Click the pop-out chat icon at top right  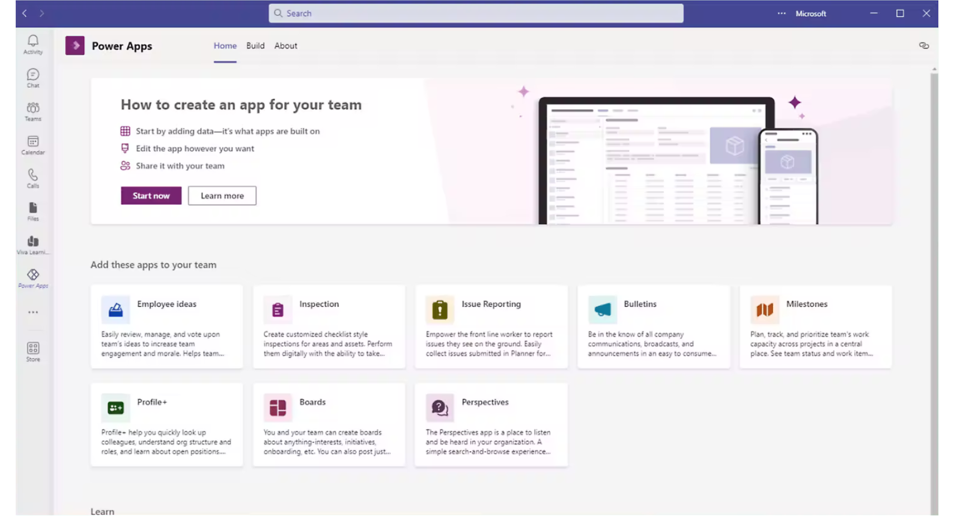pos(923,46)
